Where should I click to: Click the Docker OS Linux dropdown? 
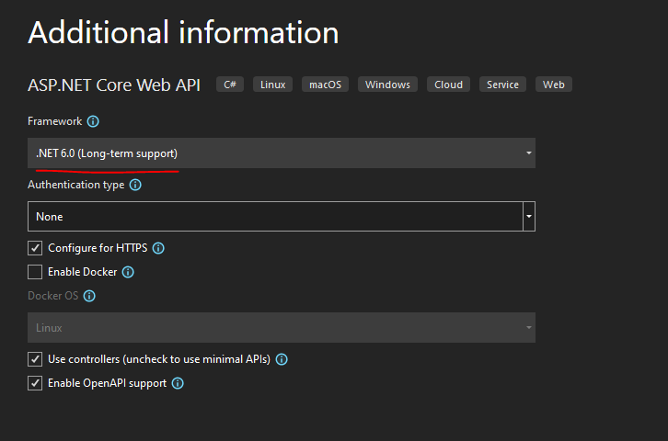281,328
